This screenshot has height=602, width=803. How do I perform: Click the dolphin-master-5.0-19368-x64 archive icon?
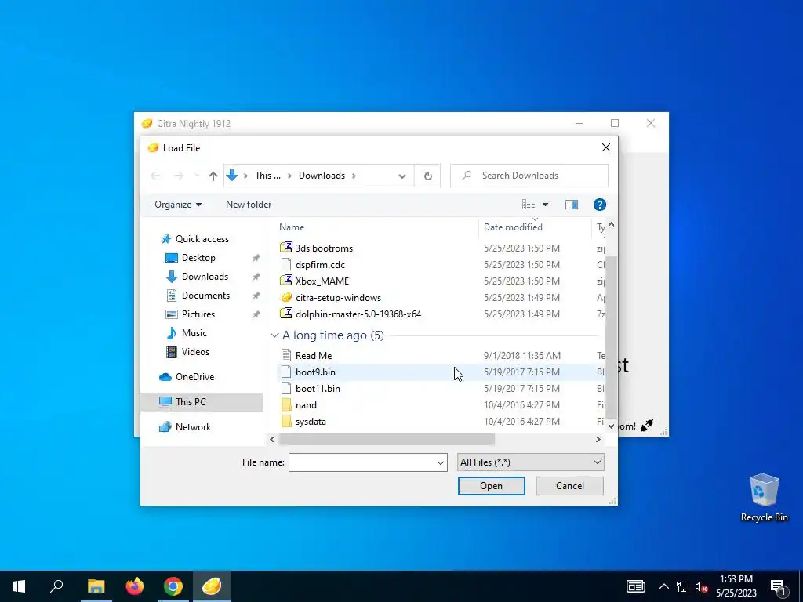point(285,314)
